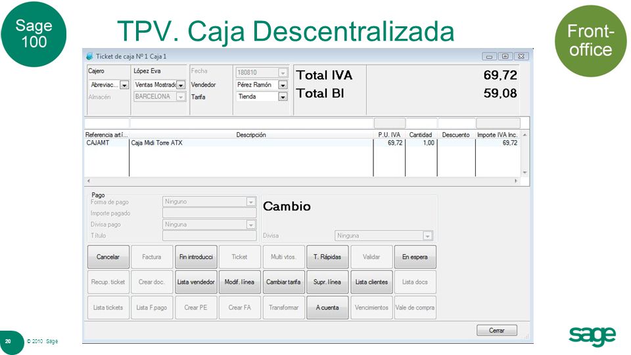Screen dimensions: 631x355
Task: Select Caja Midi Torre ATX description
Action: point(157,143)
